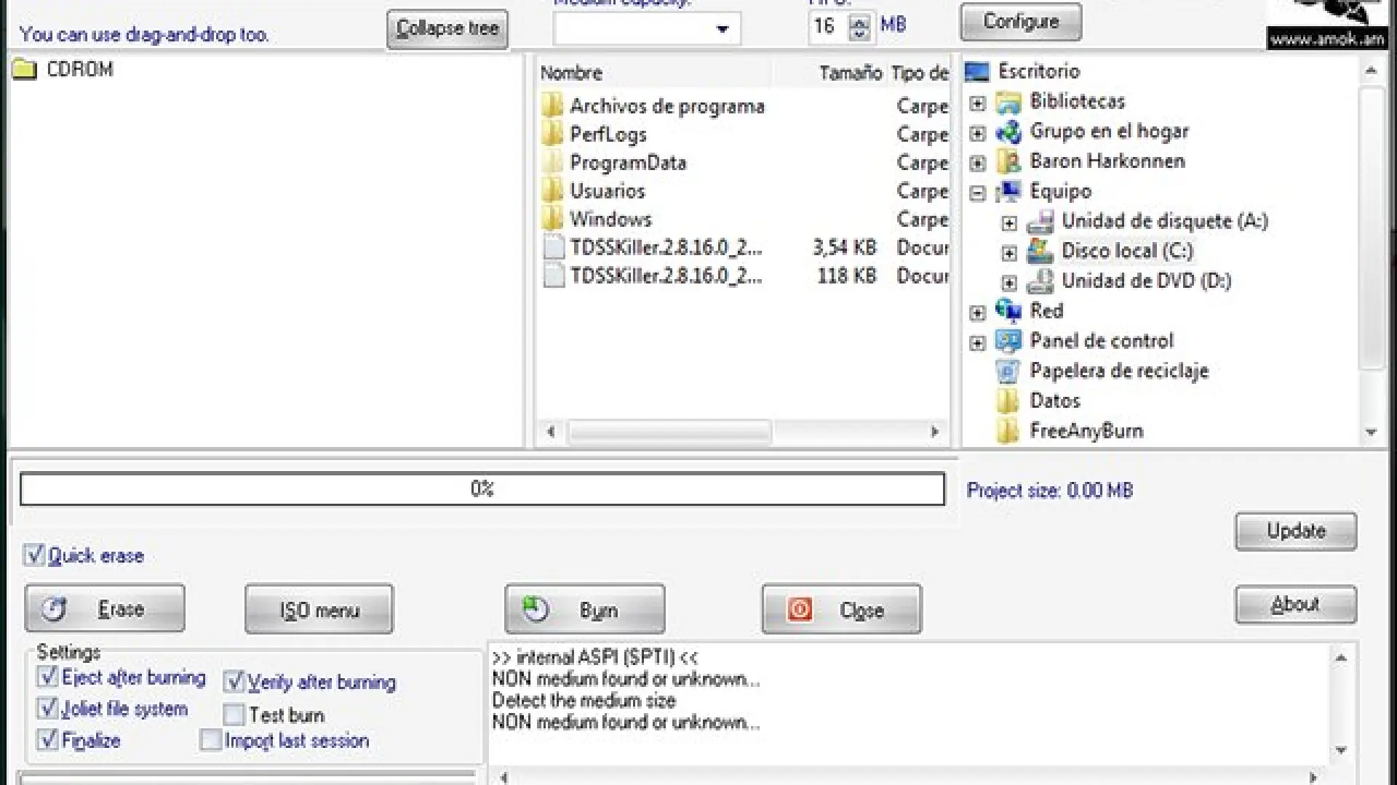Click the red Close power icon

[x=799, y=609]
